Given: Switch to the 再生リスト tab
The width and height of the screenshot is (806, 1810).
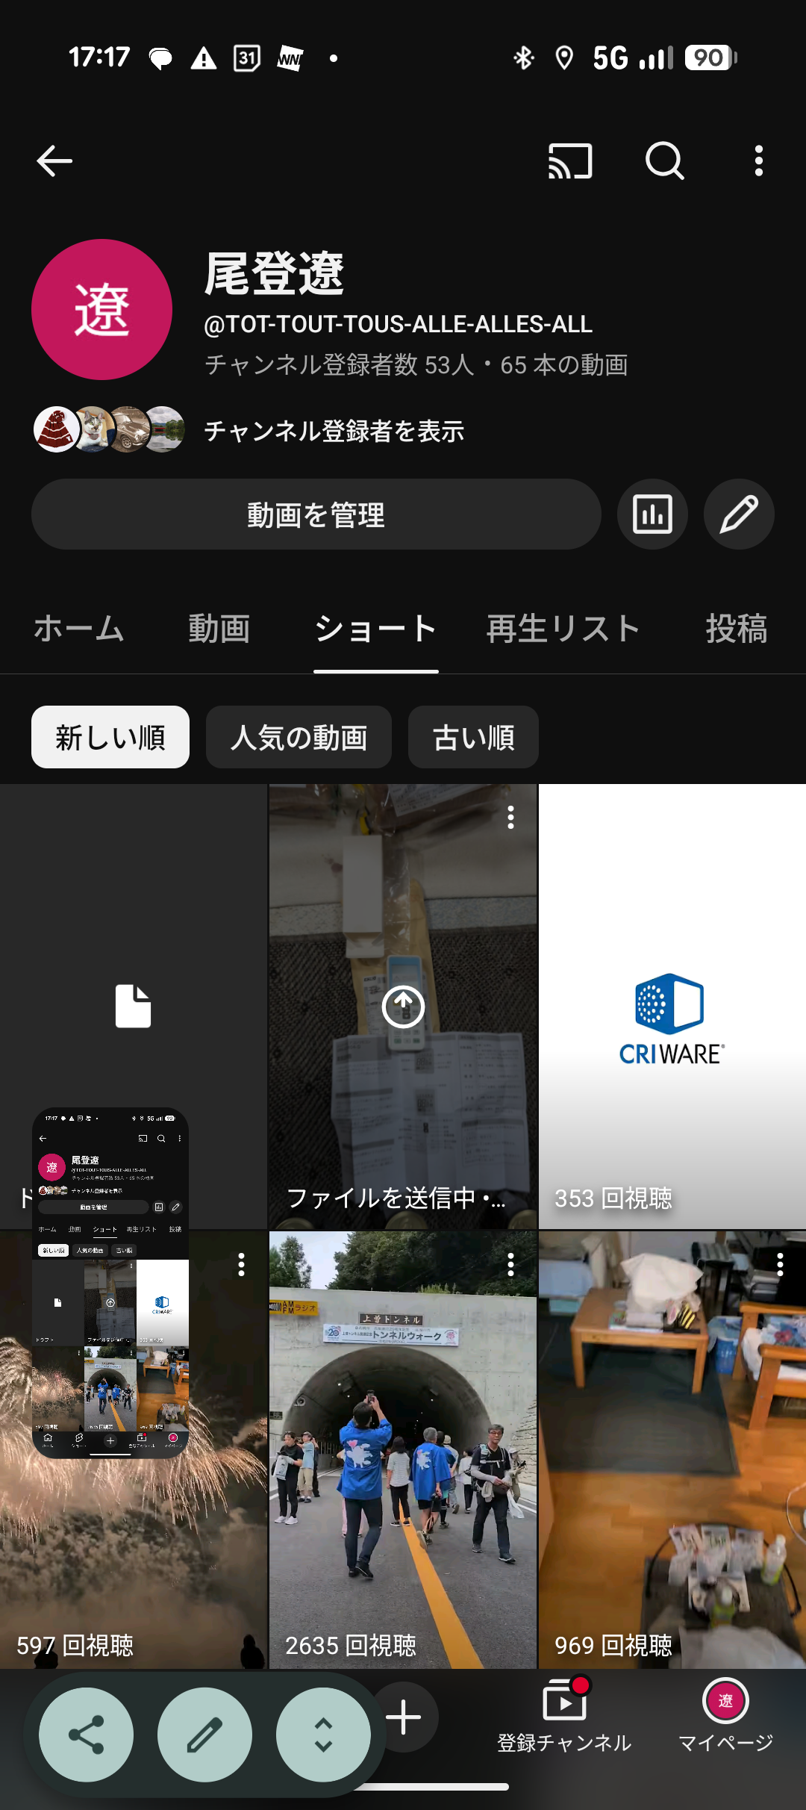Looking at the screenshot, I should [x=563, y=629].
